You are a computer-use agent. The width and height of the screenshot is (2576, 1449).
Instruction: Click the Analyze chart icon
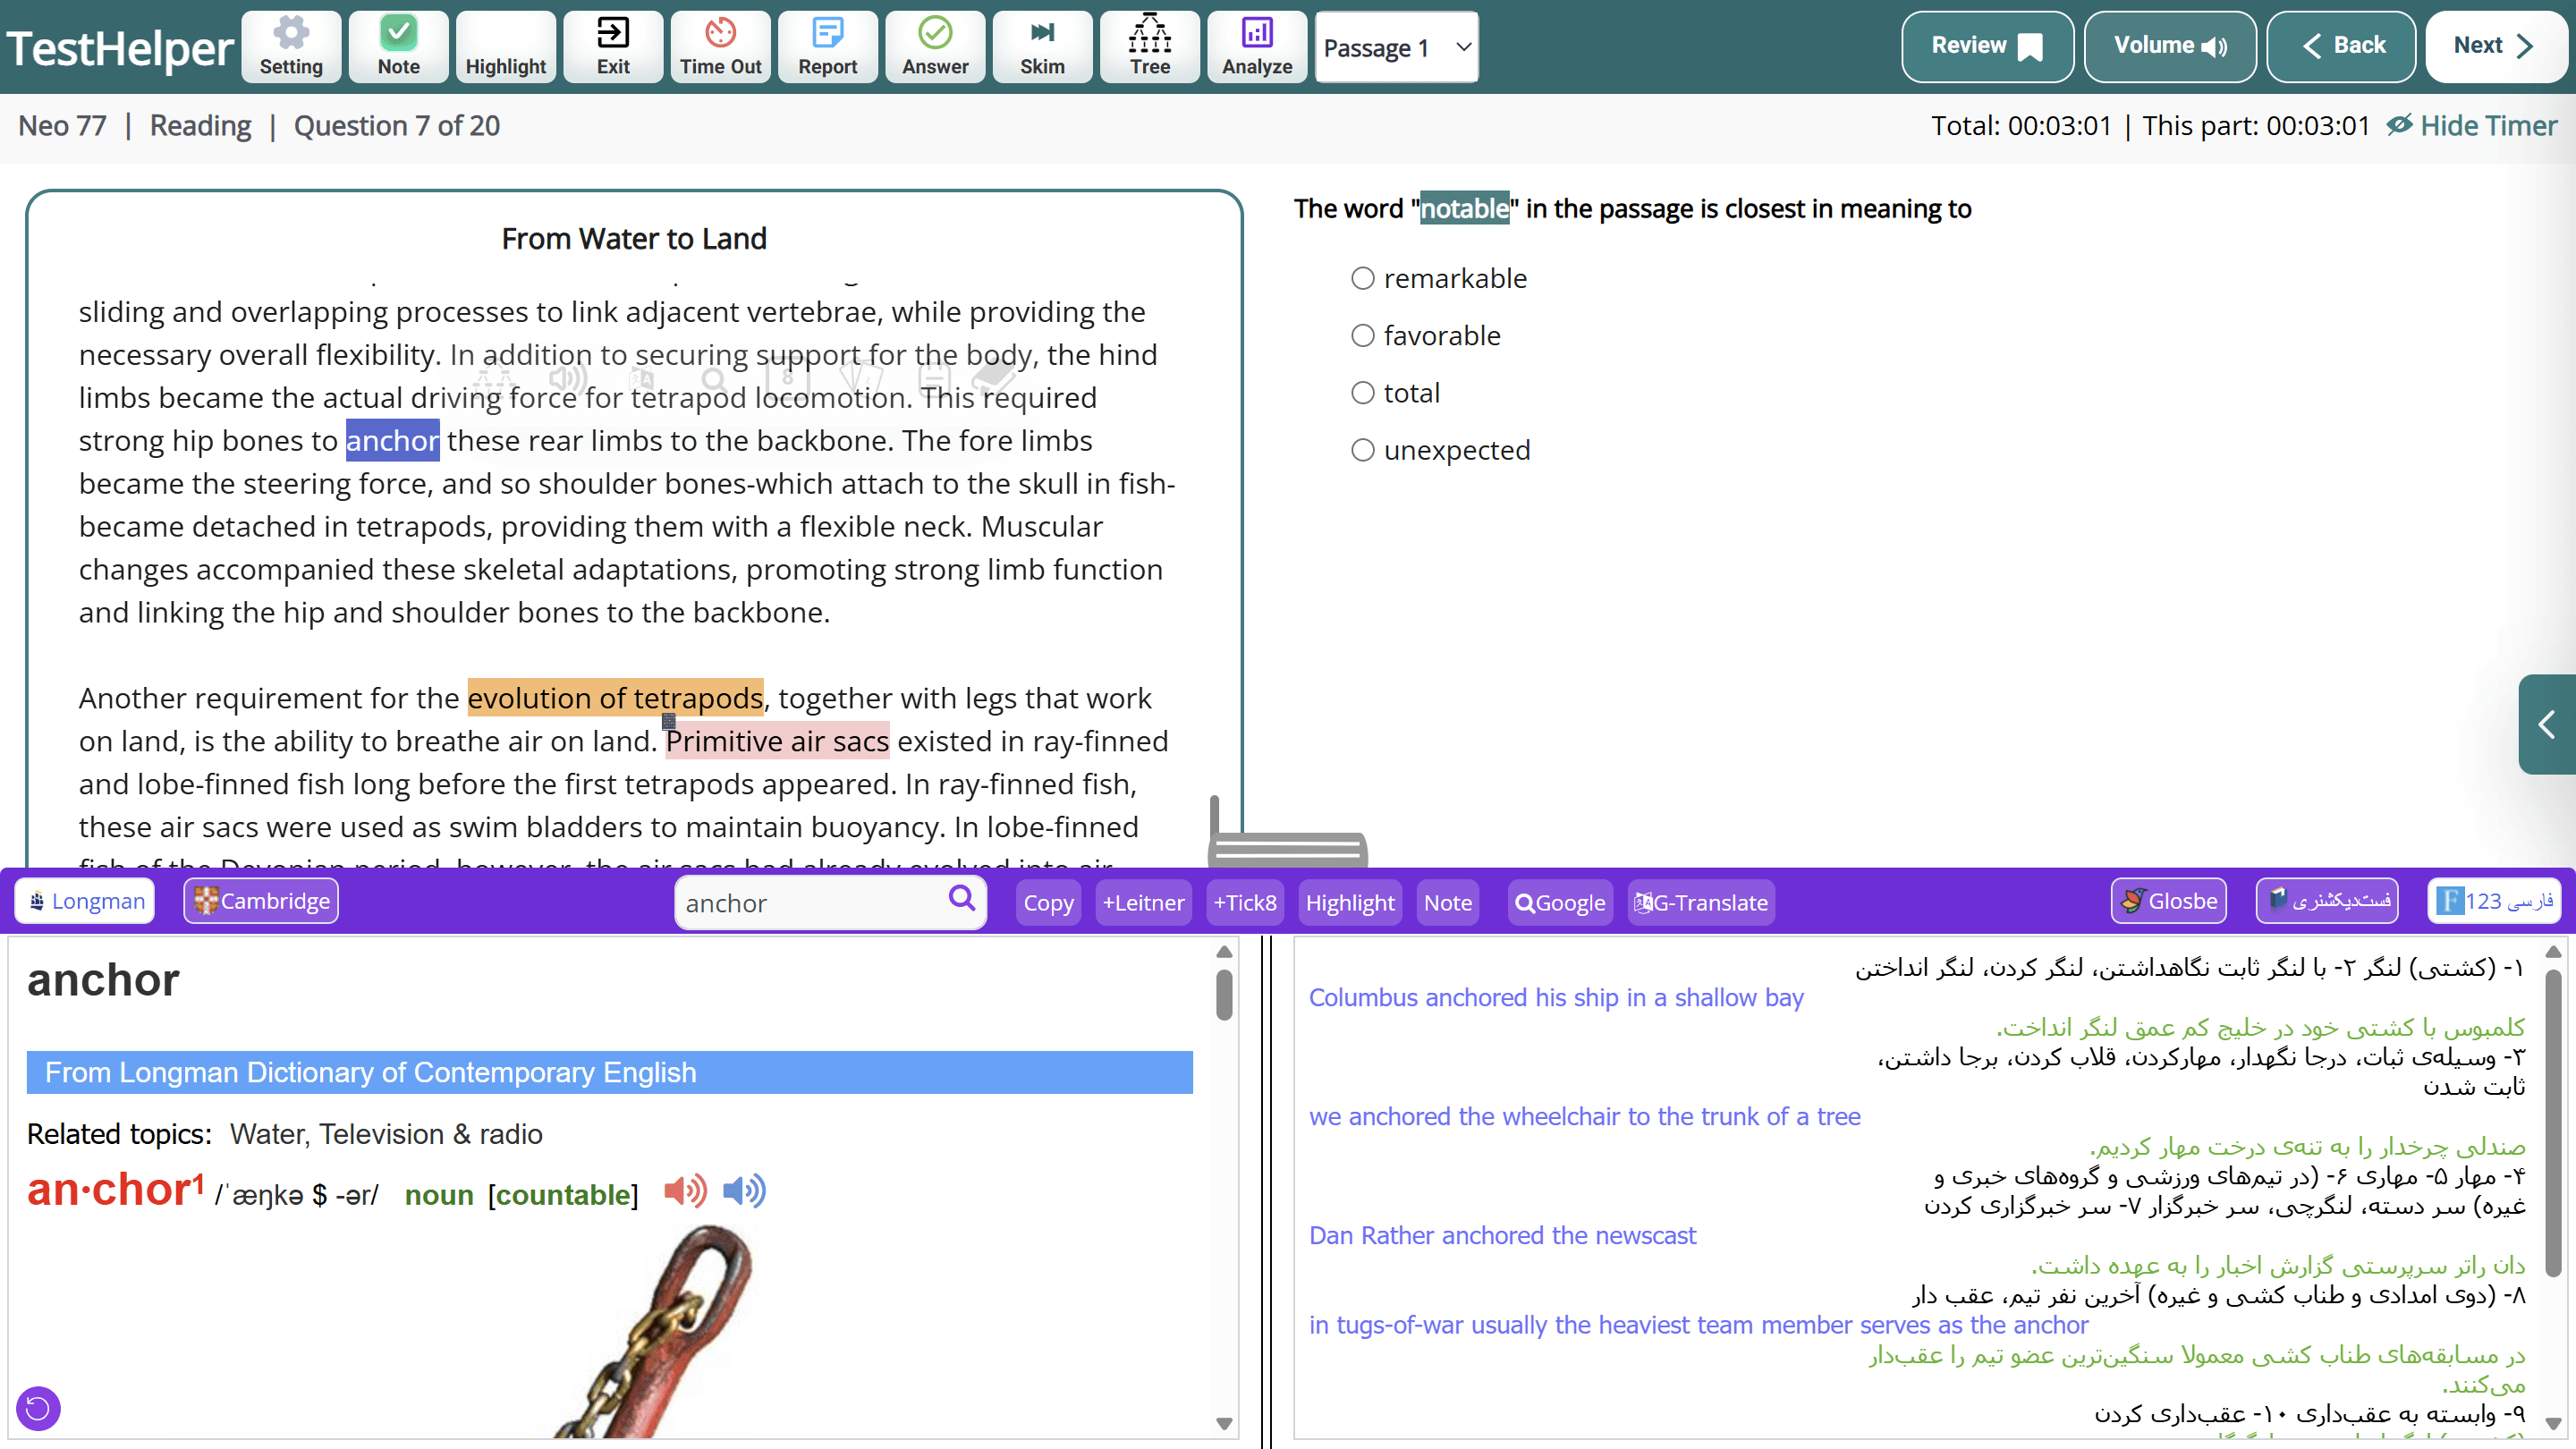[1256, 46]
